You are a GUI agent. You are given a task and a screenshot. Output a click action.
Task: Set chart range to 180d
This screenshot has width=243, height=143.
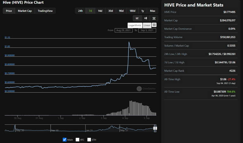coord(132,11)
